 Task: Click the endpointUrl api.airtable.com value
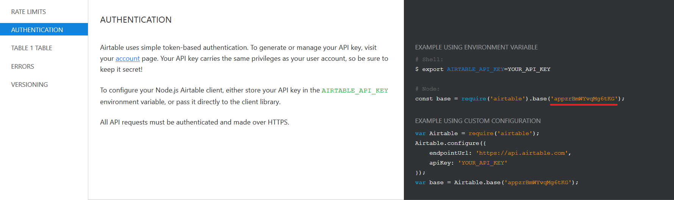click(x=522, y=153)
